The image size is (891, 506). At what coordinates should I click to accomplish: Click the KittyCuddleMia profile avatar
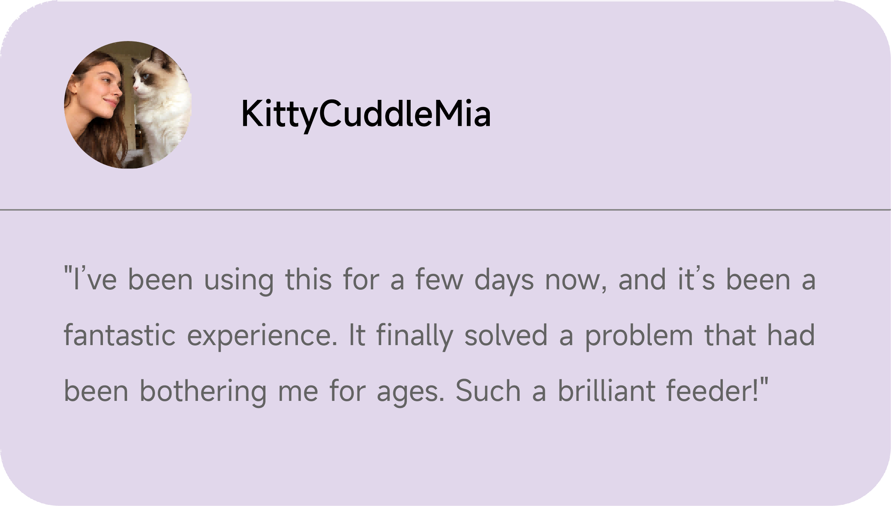click(x=128, y=105)
